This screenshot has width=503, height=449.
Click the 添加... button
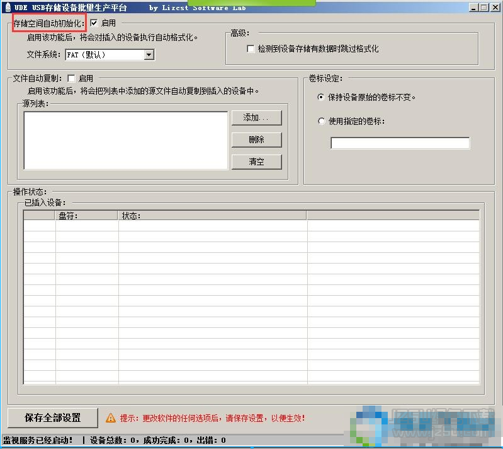point(257,118)
